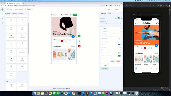The height and width of the screenshot is (96, 171).
Task: Click the widgets panel vertical scrollbar
Action: coord(29,38)
